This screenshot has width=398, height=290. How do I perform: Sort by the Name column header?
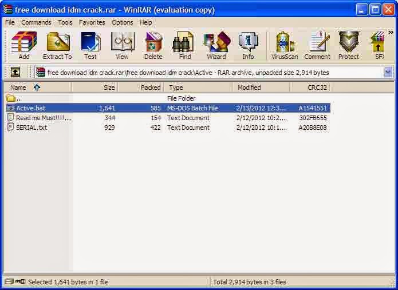coord(38,88)
